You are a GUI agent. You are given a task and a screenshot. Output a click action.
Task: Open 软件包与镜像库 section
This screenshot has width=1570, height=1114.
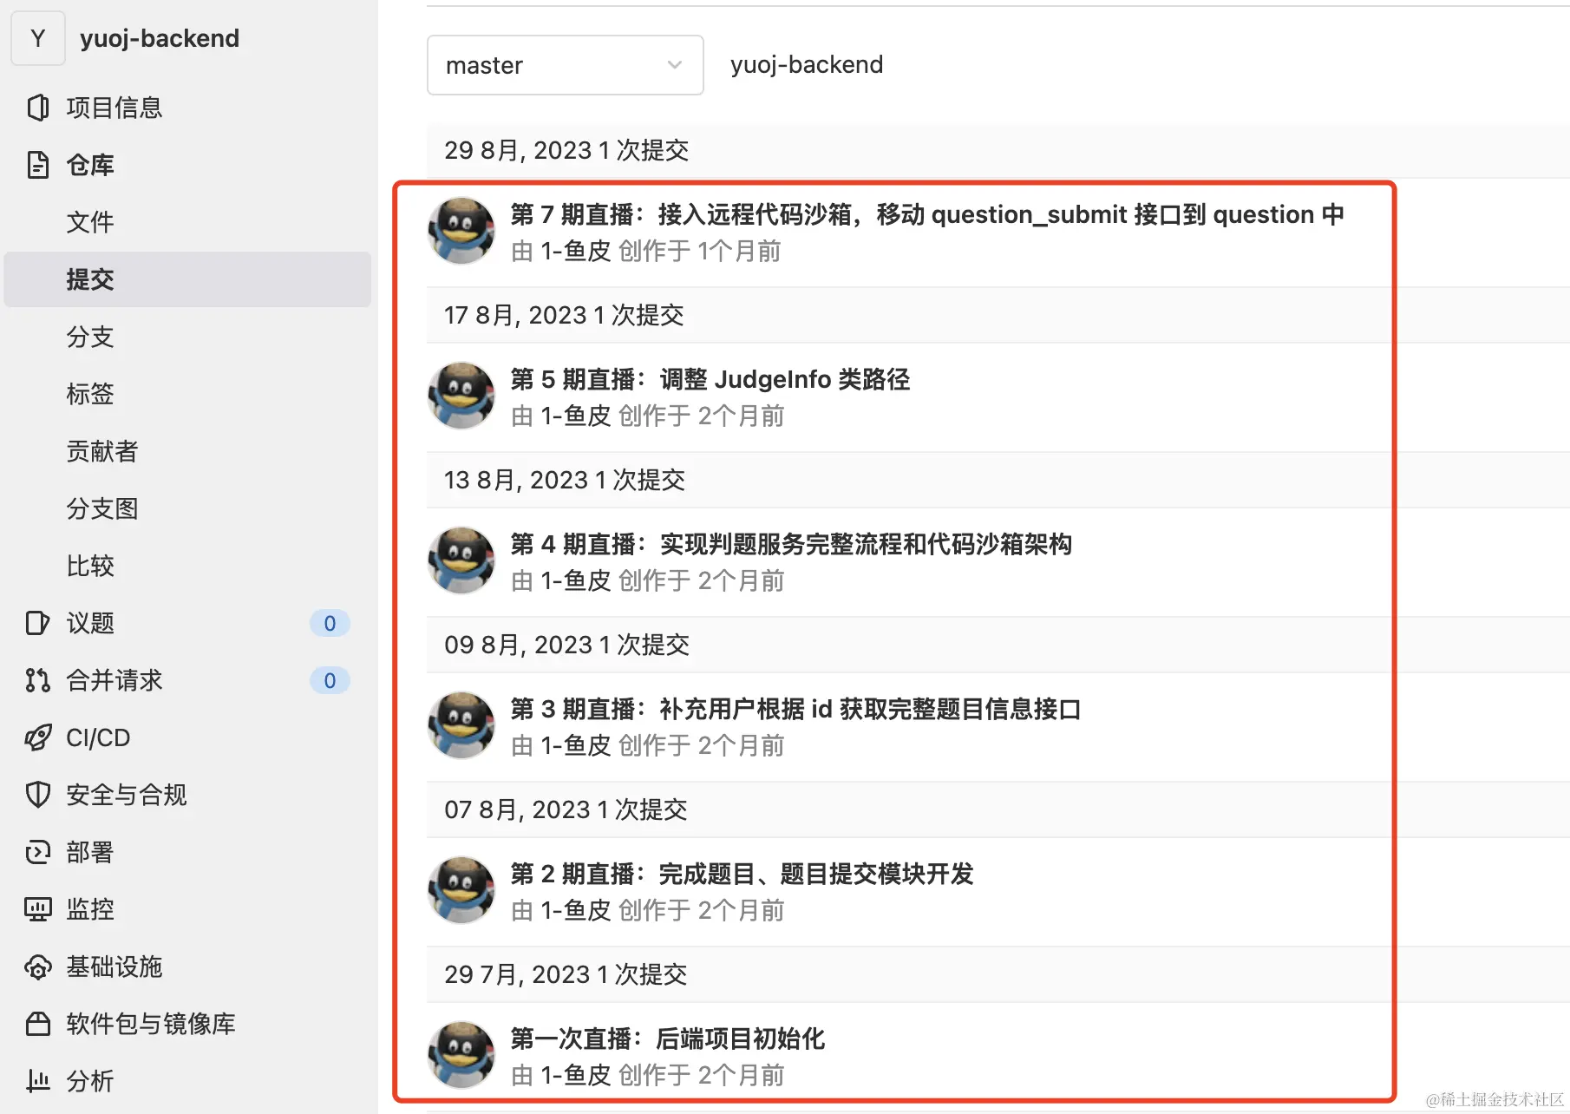tap(151, 1024)
